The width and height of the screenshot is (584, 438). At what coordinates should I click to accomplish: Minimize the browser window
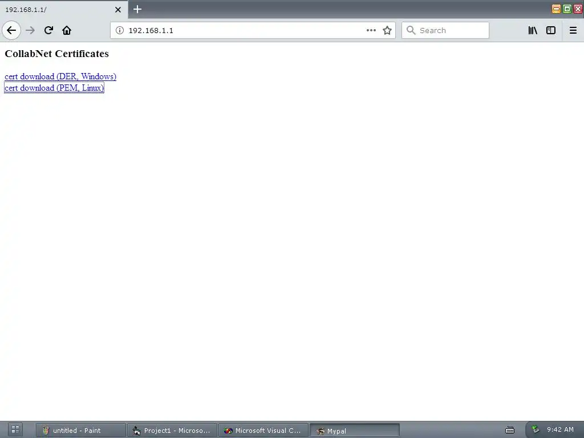click(x=556, y=9)
